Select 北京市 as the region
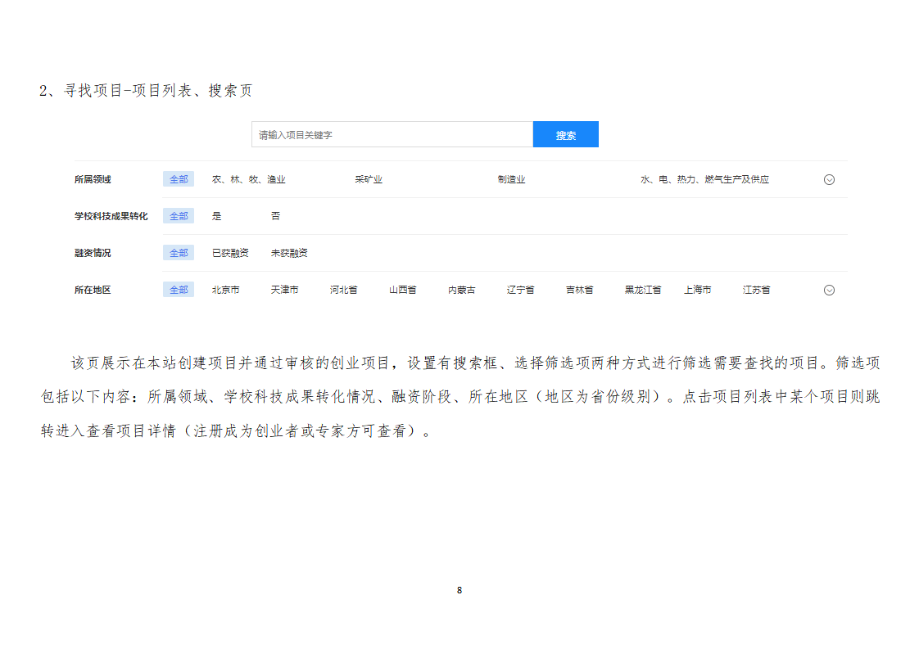Screen dimensions: 919x649 (x=225, y=290)
